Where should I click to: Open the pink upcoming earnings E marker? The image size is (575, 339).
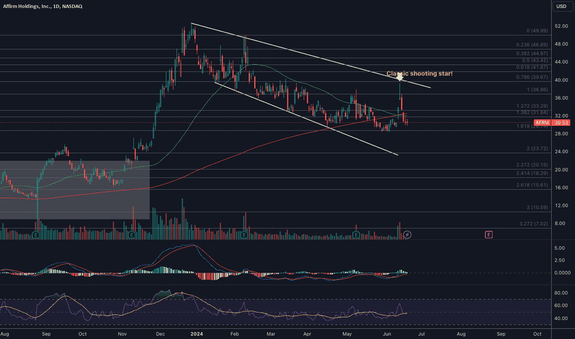tap(489, 235)
